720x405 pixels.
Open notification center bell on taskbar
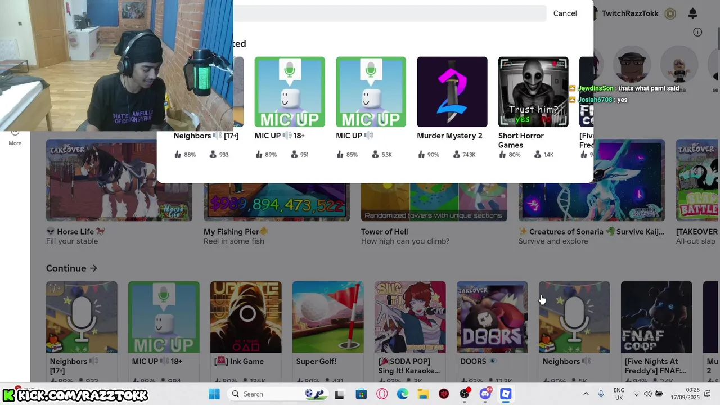[x=708, y=394]
